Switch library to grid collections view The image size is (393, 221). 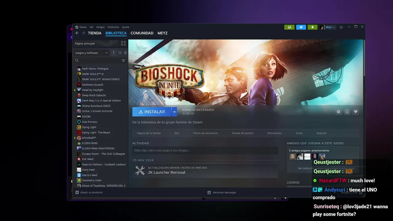(x=123, y=43)
